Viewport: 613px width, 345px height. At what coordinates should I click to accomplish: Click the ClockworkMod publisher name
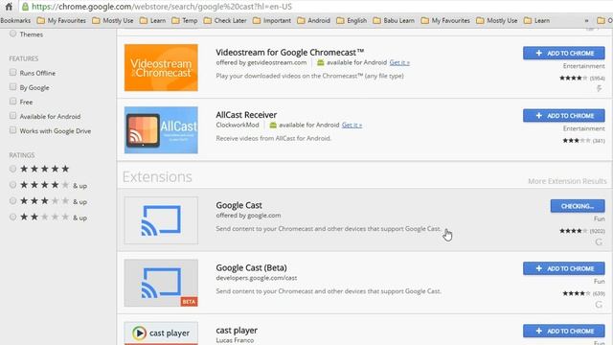click(x=238, y=125)
